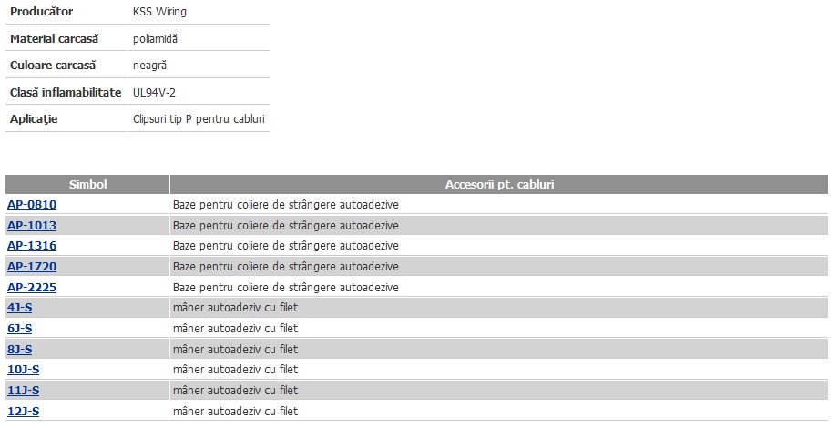Open the 4J-S product link
Screen dimensions: 838x428
20,308
